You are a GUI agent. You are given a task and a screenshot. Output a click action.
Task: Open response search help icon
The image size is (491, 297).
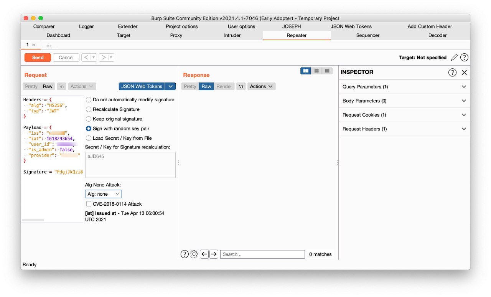coord(185,254)
